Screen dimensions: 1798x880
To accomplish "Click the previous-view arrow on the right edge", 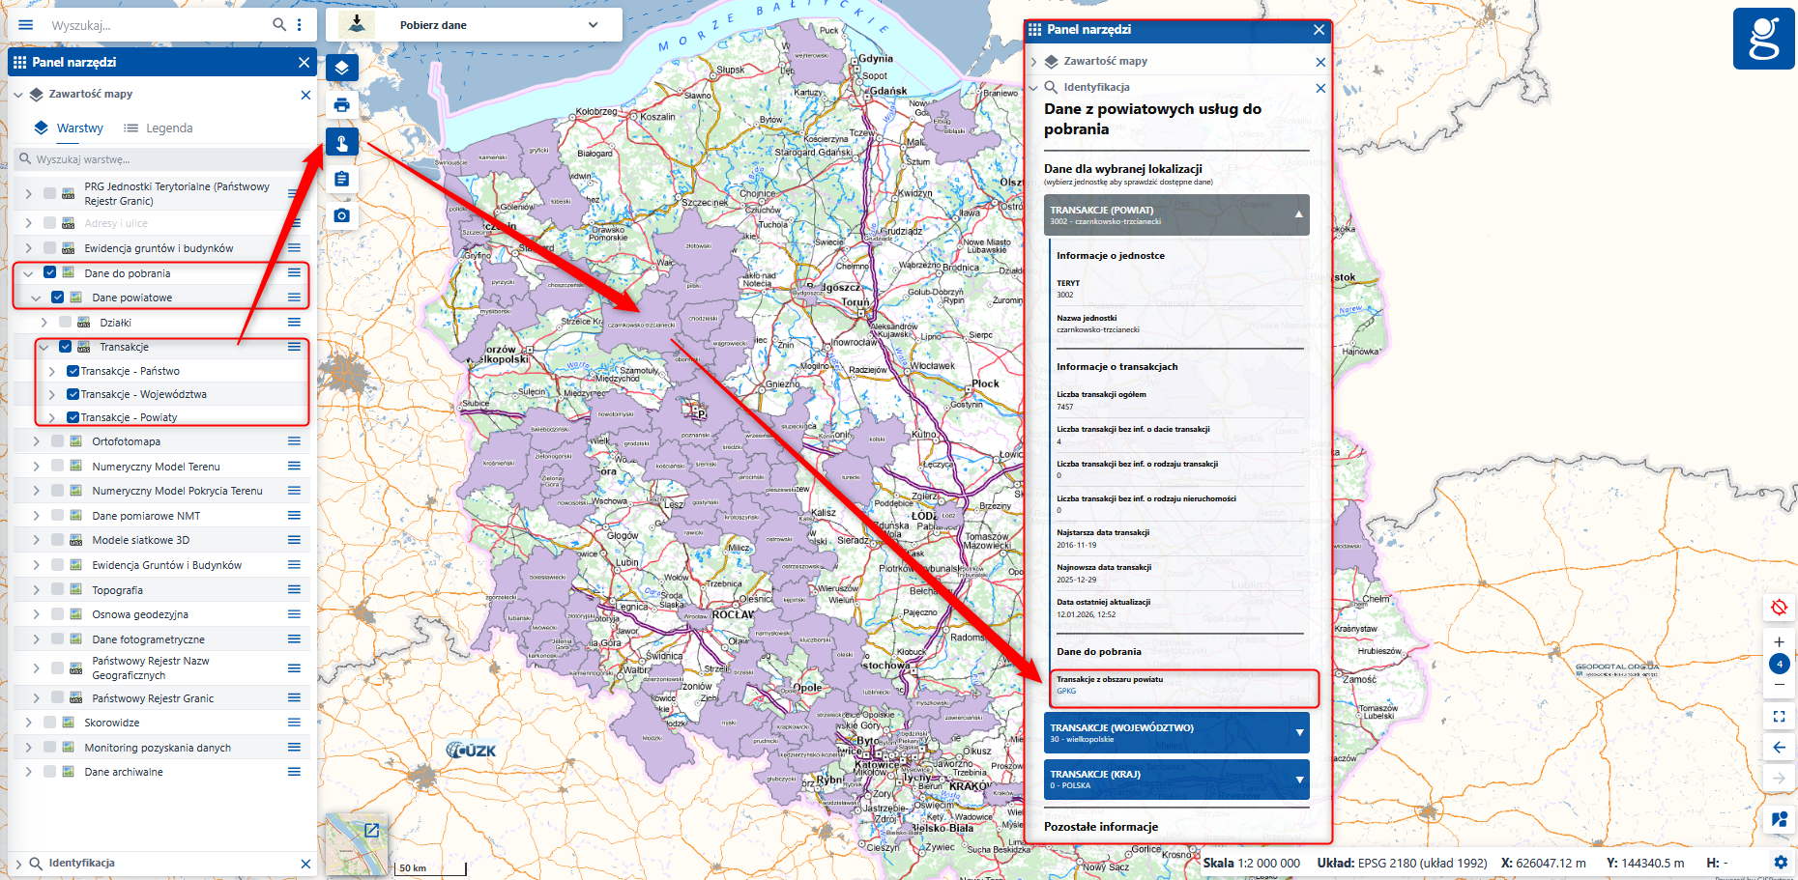I will click(1780, 746).
